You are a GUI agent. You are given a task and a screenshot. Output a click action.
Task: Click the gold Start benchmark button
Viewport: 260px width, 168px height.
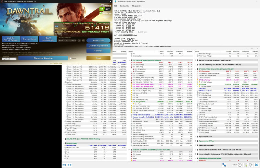click(x=98, y=58)
